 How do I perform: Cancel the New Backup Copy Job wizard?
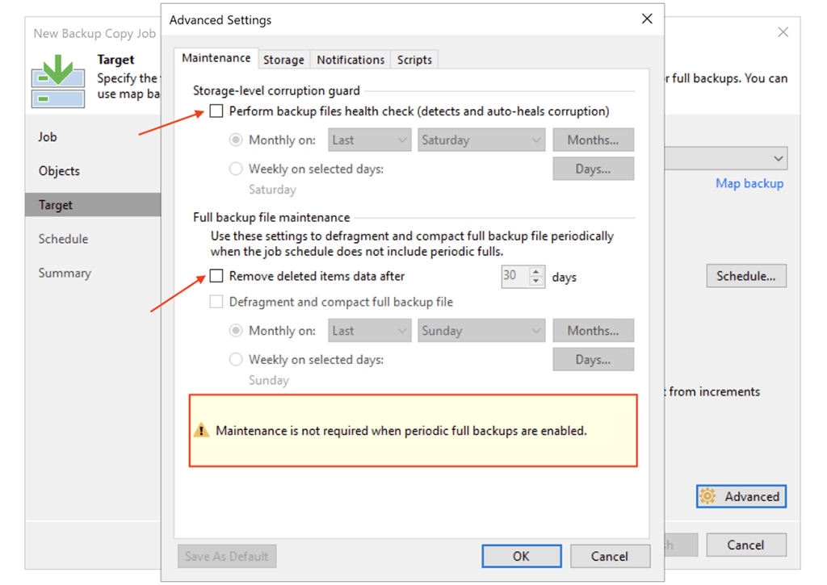[x=746, y=545]
